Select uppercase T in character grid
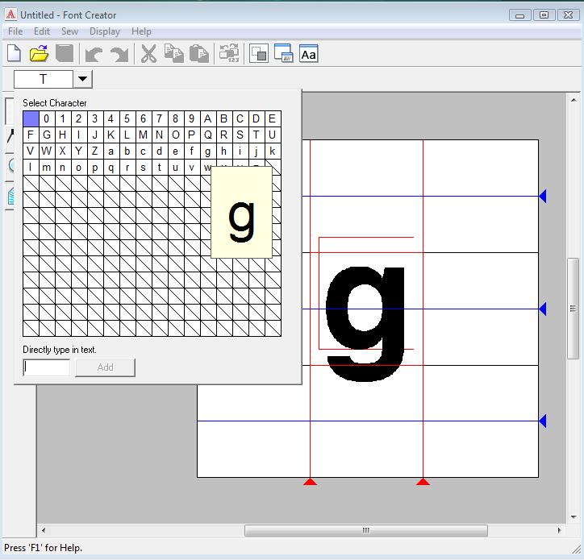 (x=257, y=135)
